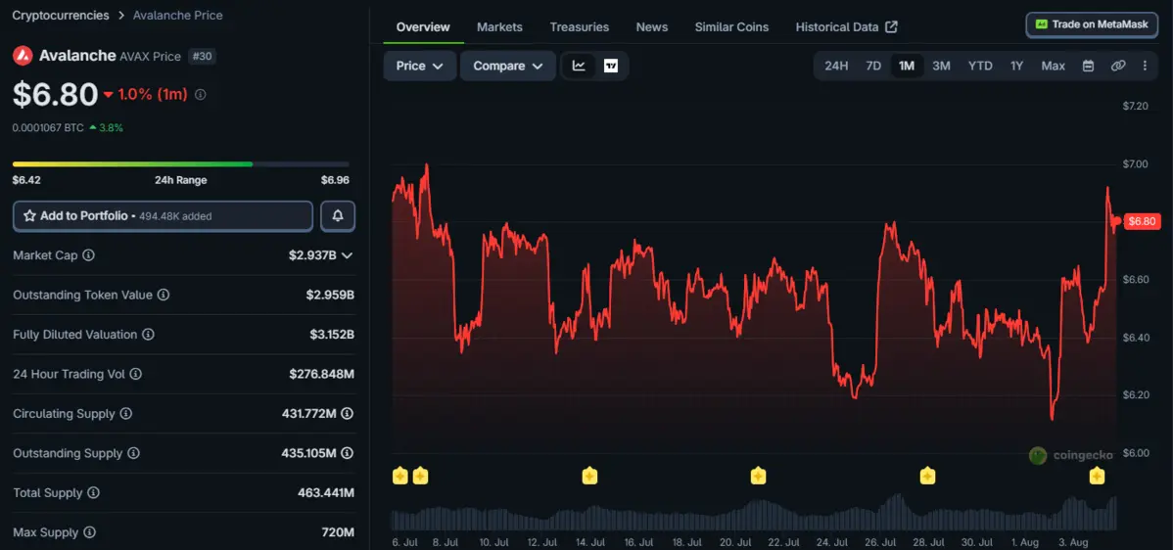Click the news marker below 14. Jul
This screenshot has height=550, width=1173.
pyautogui.click(x=589, y=476)
